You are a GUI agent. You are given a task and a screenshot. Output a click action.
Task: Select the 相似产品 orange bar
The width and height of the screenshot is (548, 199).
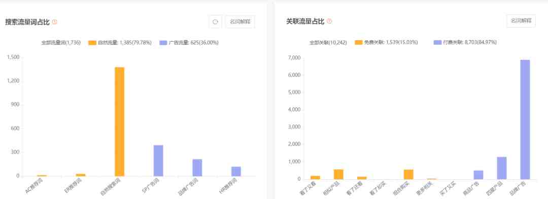338,175
